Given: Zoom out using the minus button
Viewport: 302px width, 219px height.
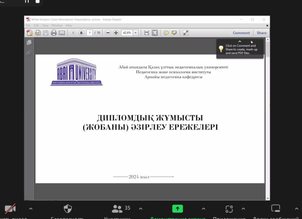Looking at the screenshot, I should tap(108, 33).
